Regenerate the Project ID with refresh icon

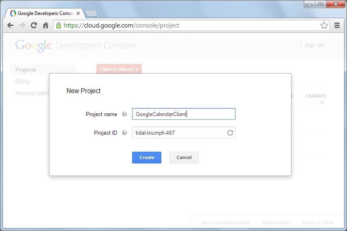[230, 133]
